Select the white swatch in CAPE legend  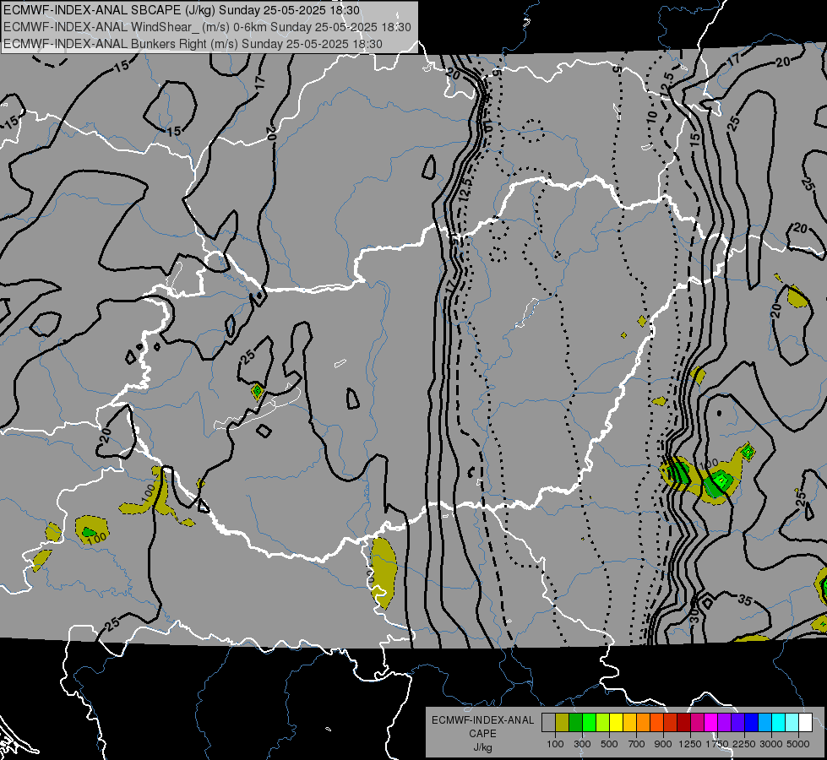806,722
